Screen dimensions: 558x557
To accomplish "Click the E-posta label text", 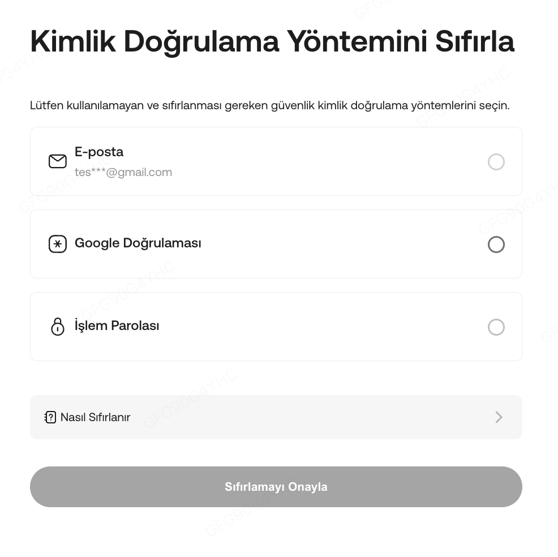I will pyautogui.click(x=99, y=152).
